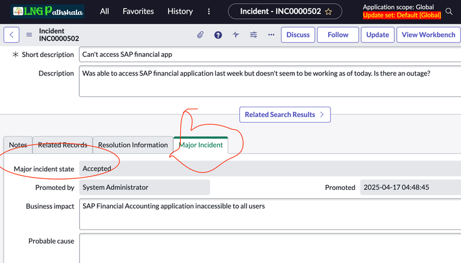Screen dimensions: 461x263
Task: Click the Promoted by System Administrator field
Action: click(145, 187)
